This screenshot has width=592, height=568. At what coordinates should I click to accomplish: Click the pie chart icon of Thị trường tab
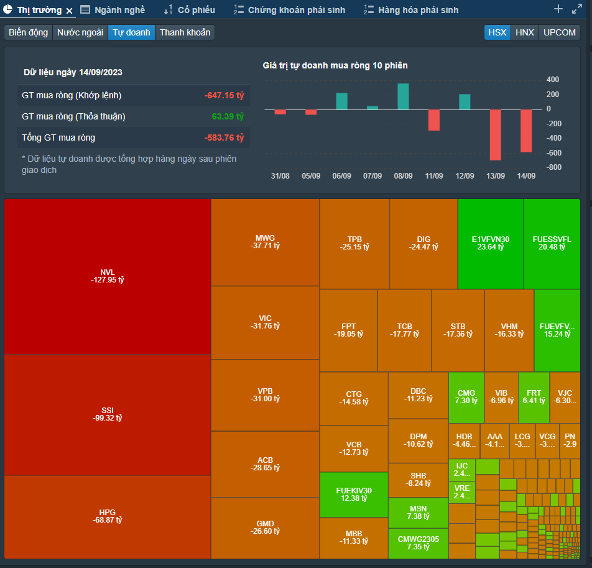pos(7,9)
